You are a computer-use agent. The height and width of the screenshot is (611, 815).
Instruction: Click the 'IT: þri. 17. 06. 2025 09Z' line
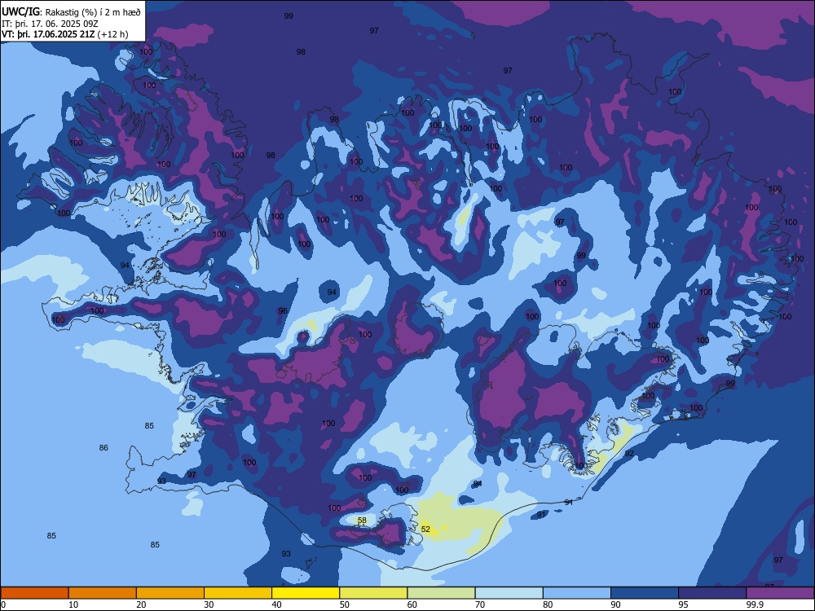(x=50, y=24)
